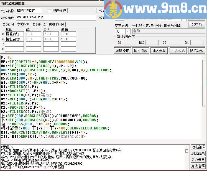Switch to the 参数13-16 tab
The image size is (207, 171).
(56, 24)
